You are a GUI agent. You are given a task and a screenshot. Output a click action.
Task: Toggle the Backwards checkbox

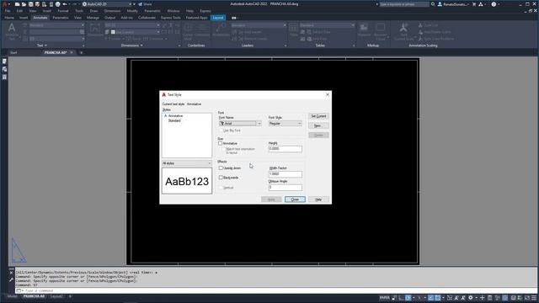pyautogui.click(x=221, y=178)
